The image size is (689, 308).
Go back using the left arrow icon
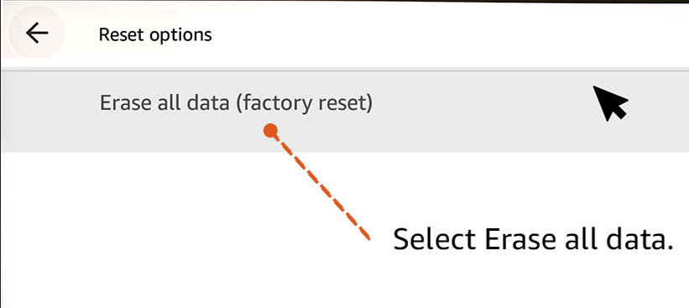pos(37,34)
